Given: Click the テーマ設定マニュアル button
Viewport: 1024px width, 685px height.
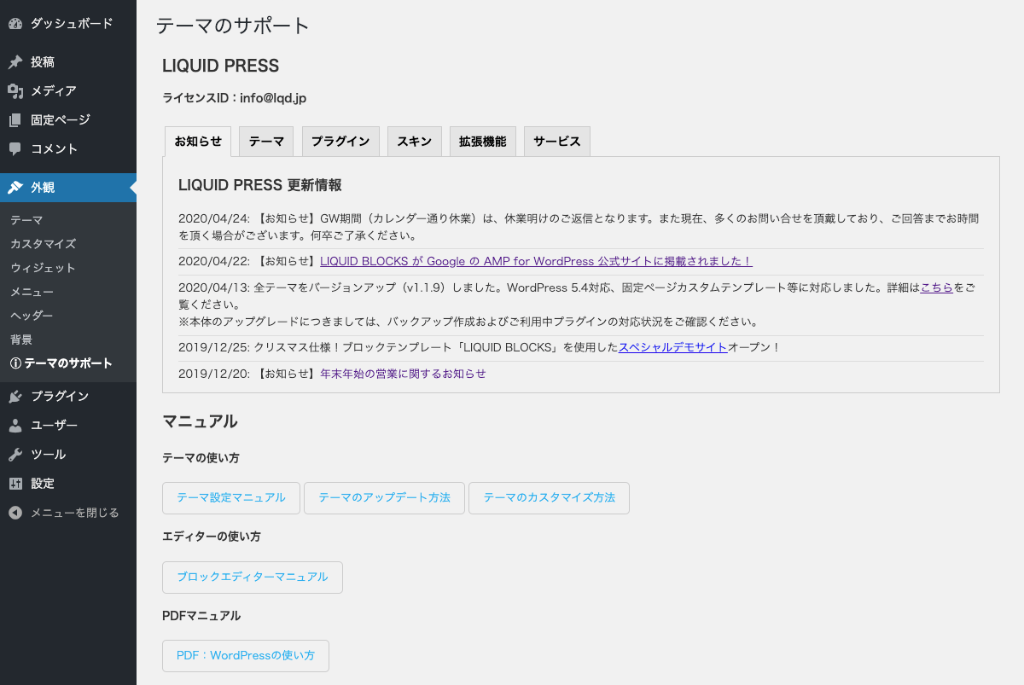Looking at the screenshot, I should pos(231,498).
